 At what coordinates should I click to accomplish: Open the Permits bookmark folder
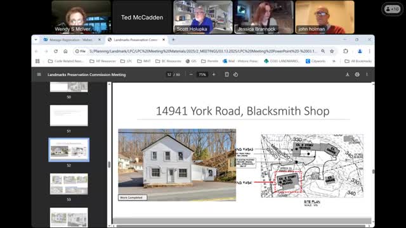pos(210,61)
